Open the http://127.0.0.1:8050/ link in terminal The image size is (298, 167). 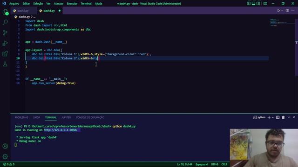pyautogui.click(x=61, y=130)
